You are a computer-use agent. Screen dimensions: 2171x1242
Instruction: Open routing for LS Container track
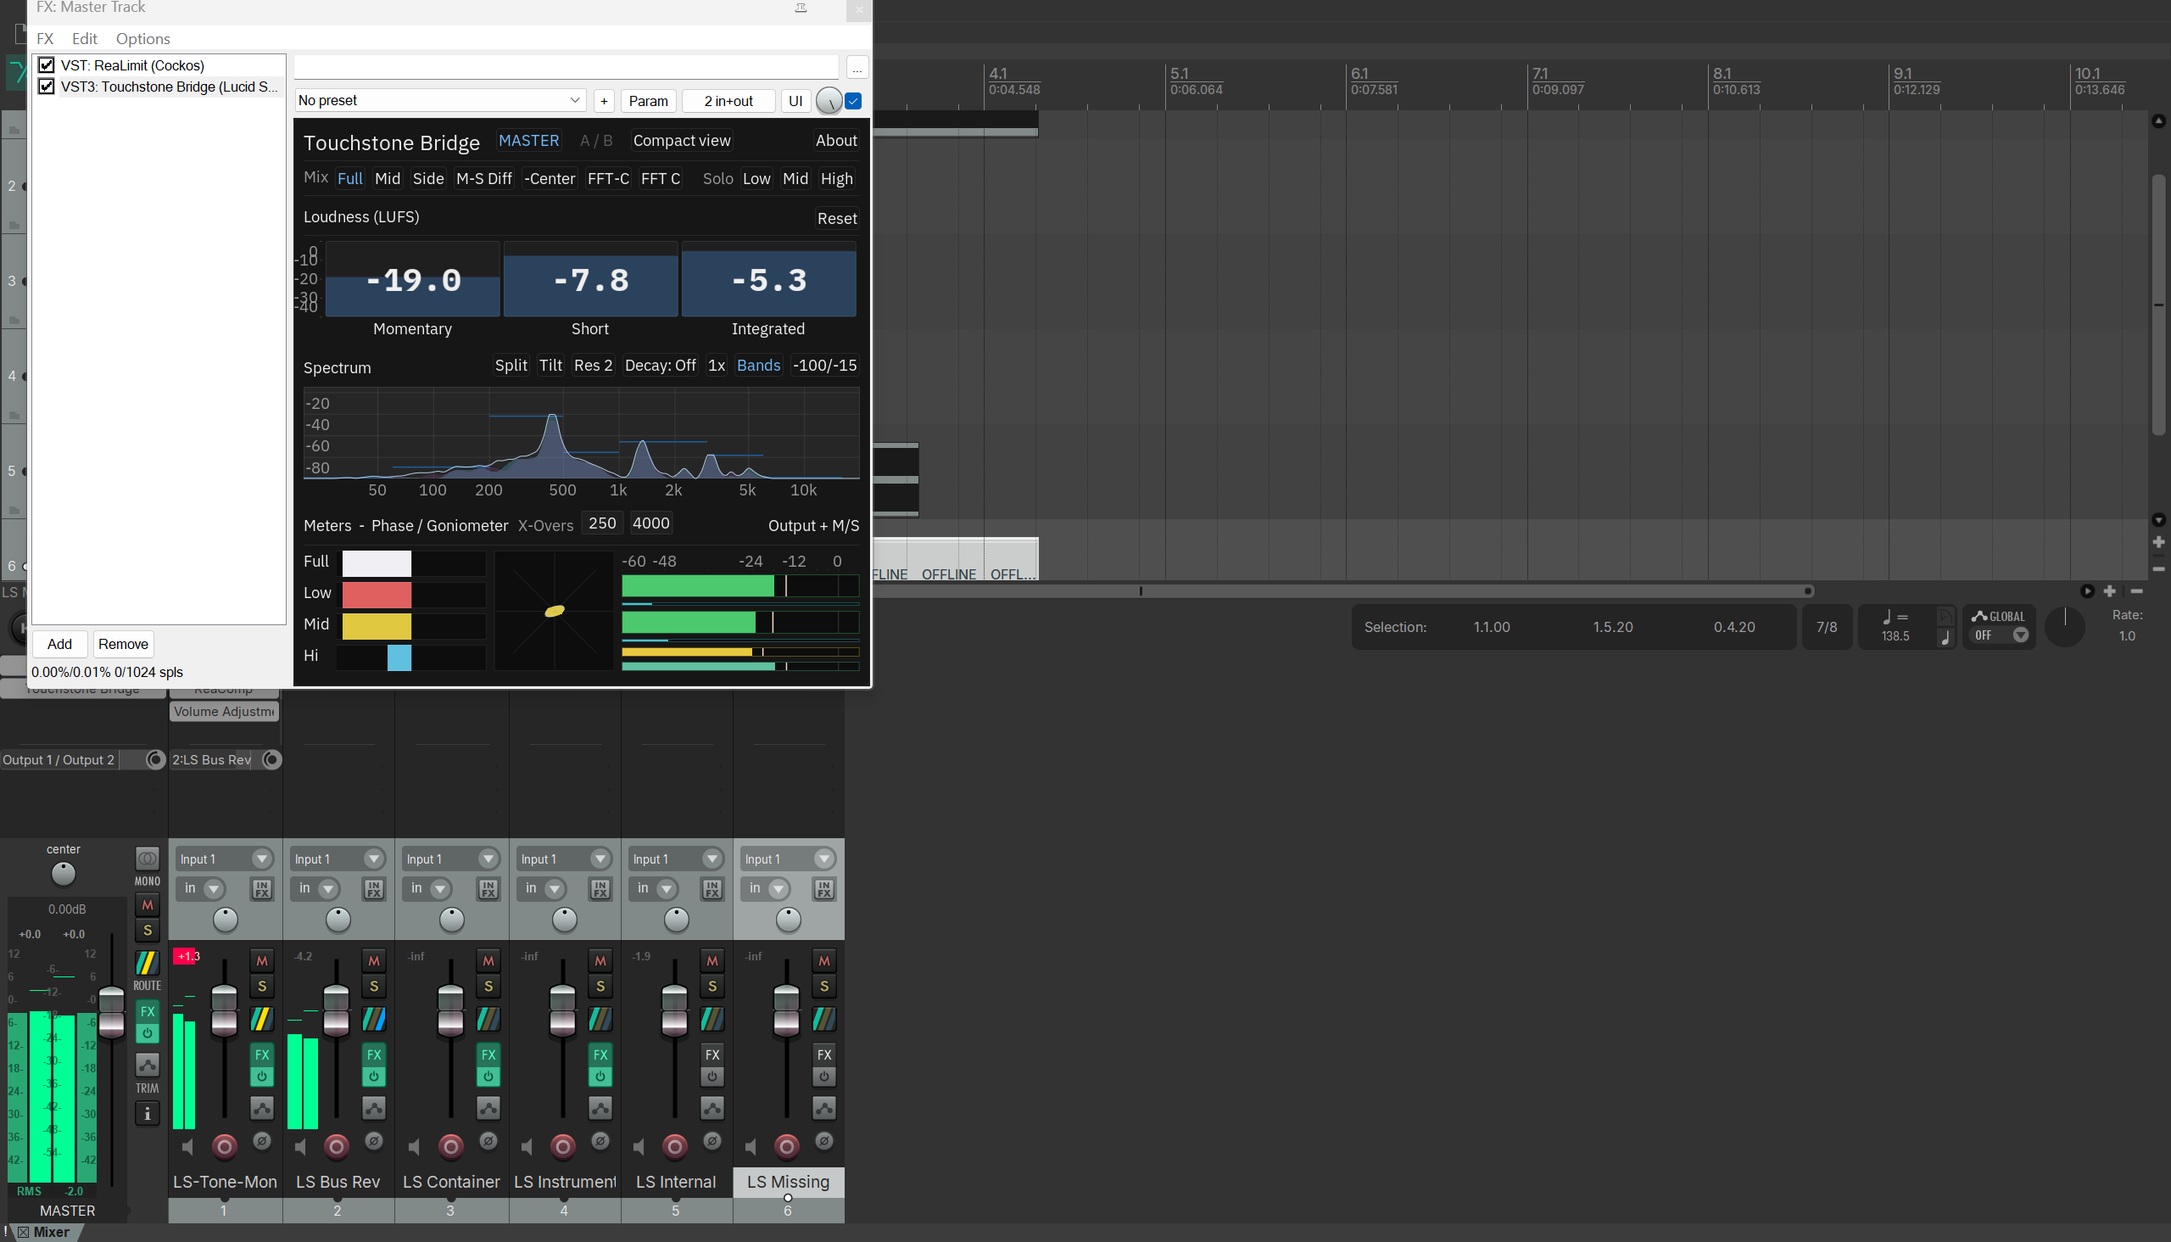pos(488,1020)
